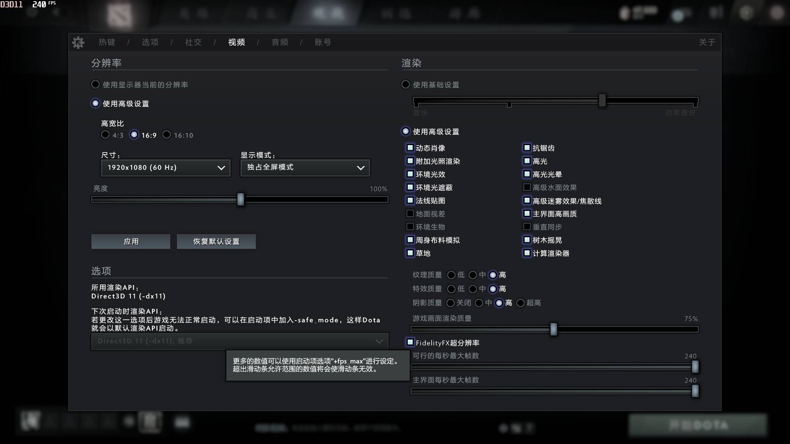Set shadow quality to 超高

click(x=520, y=303)
